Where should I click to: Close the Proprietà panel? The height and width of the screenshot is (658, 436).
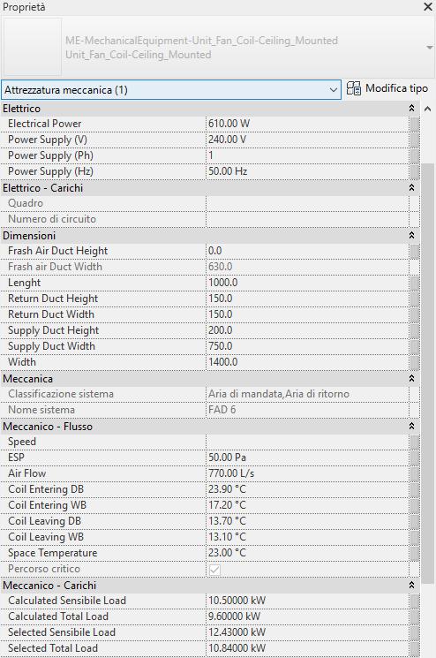(x=428, y=7)
